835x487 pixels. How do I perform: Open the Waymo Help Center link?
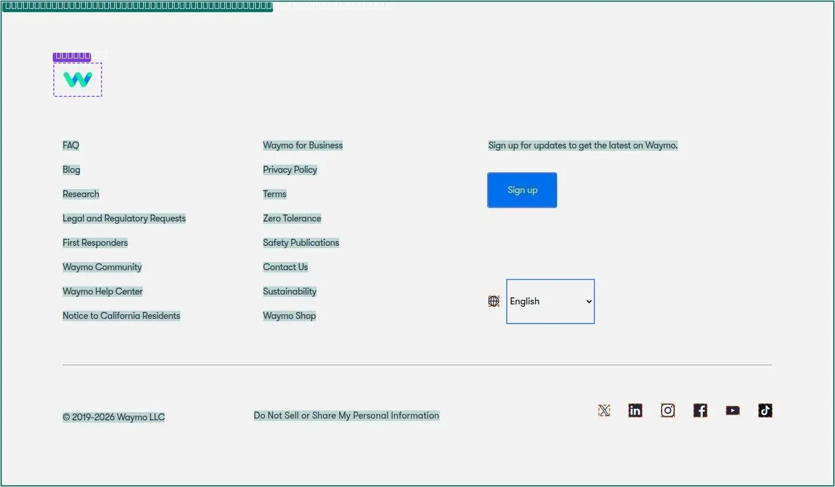click(x=103, y=292)
